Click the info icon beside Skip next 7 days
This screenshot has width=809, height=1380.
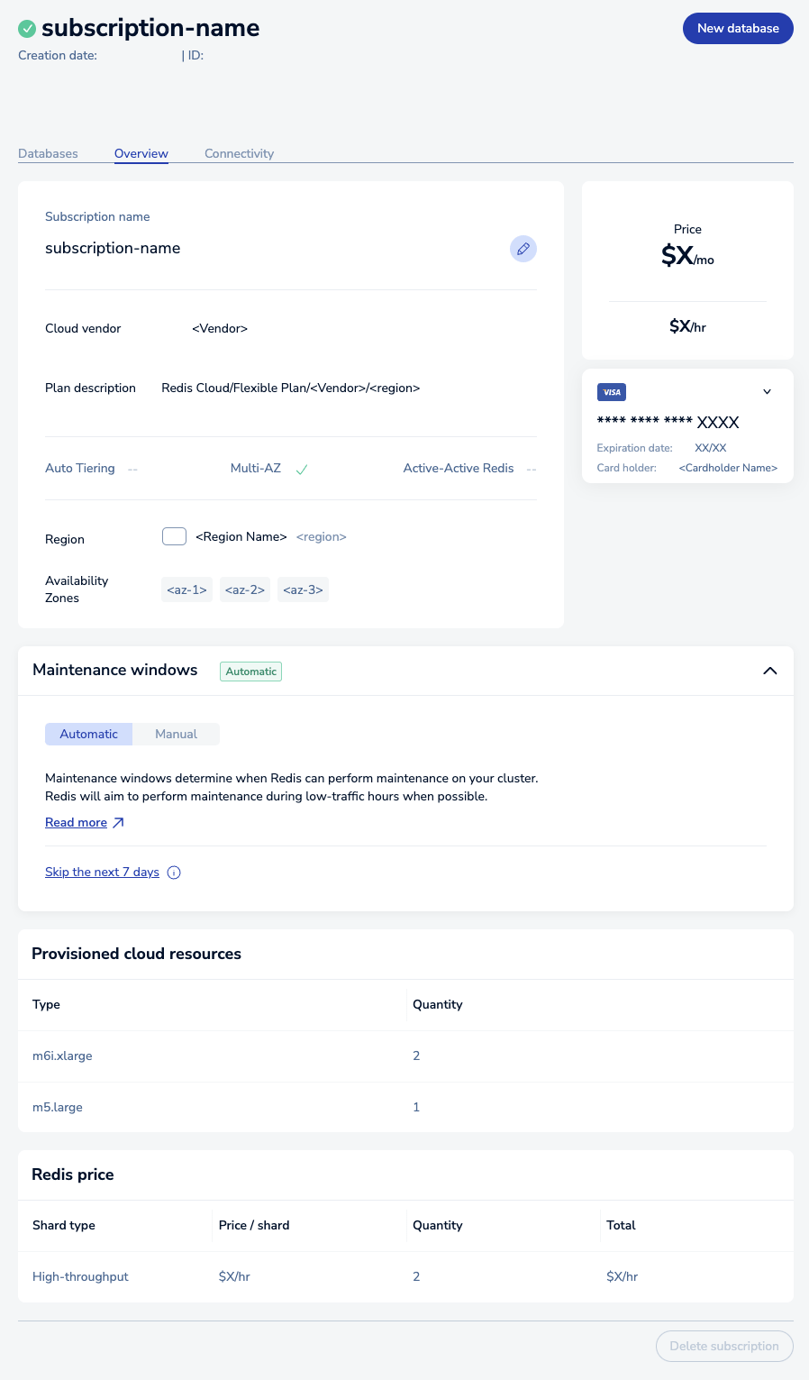pos(174,873)
